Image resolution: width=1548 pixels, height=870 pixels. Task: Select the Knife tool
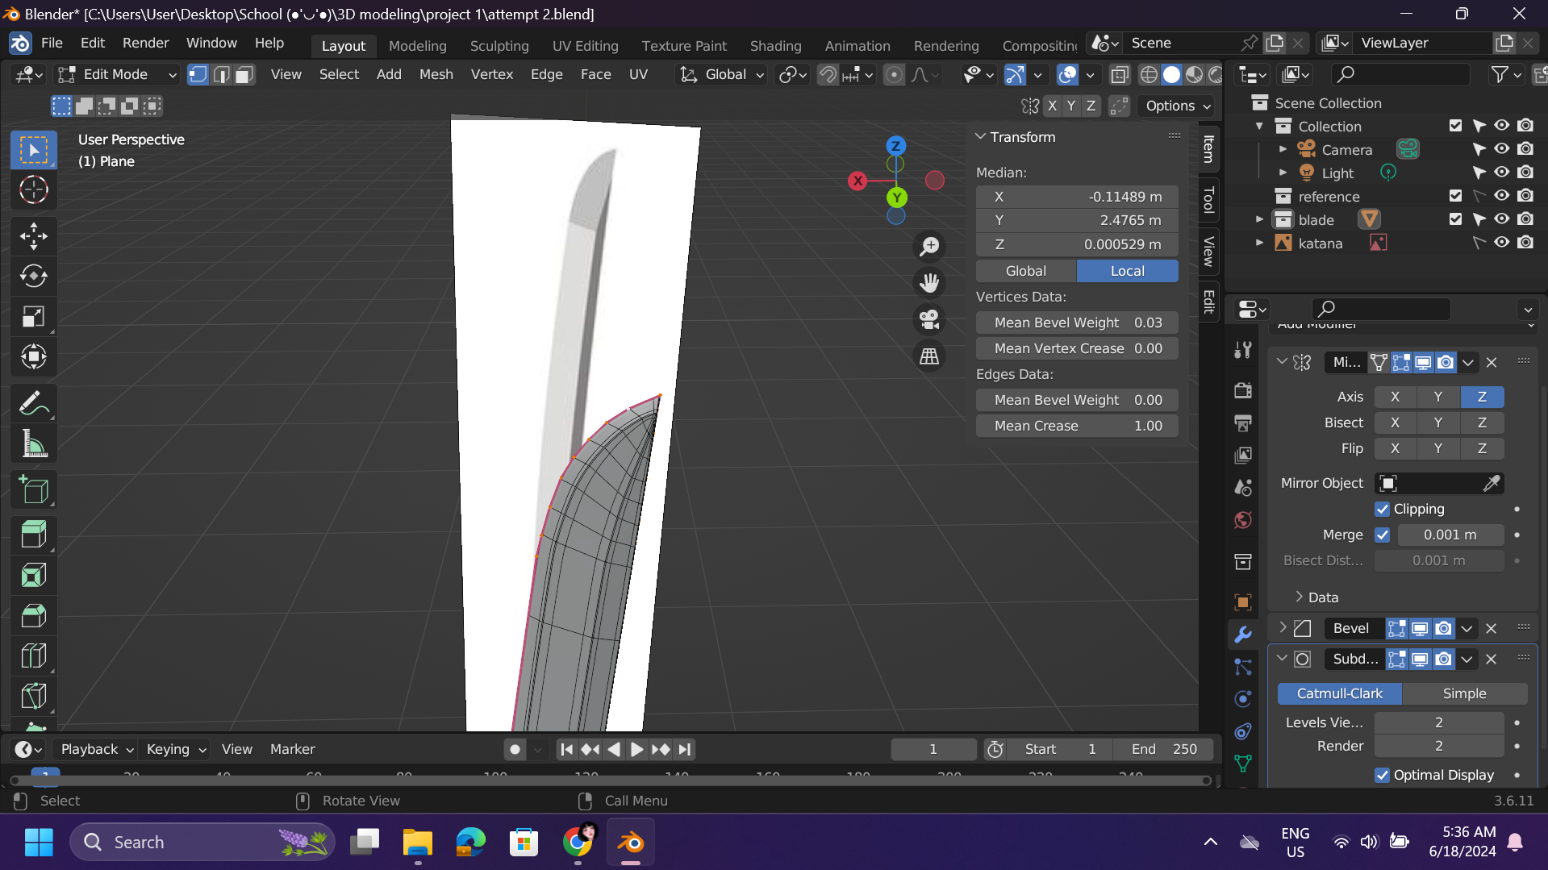[x=33, y=696]
